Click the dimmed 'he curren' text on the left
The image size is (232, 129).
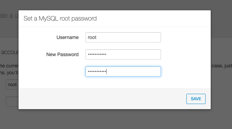[9, 66]
